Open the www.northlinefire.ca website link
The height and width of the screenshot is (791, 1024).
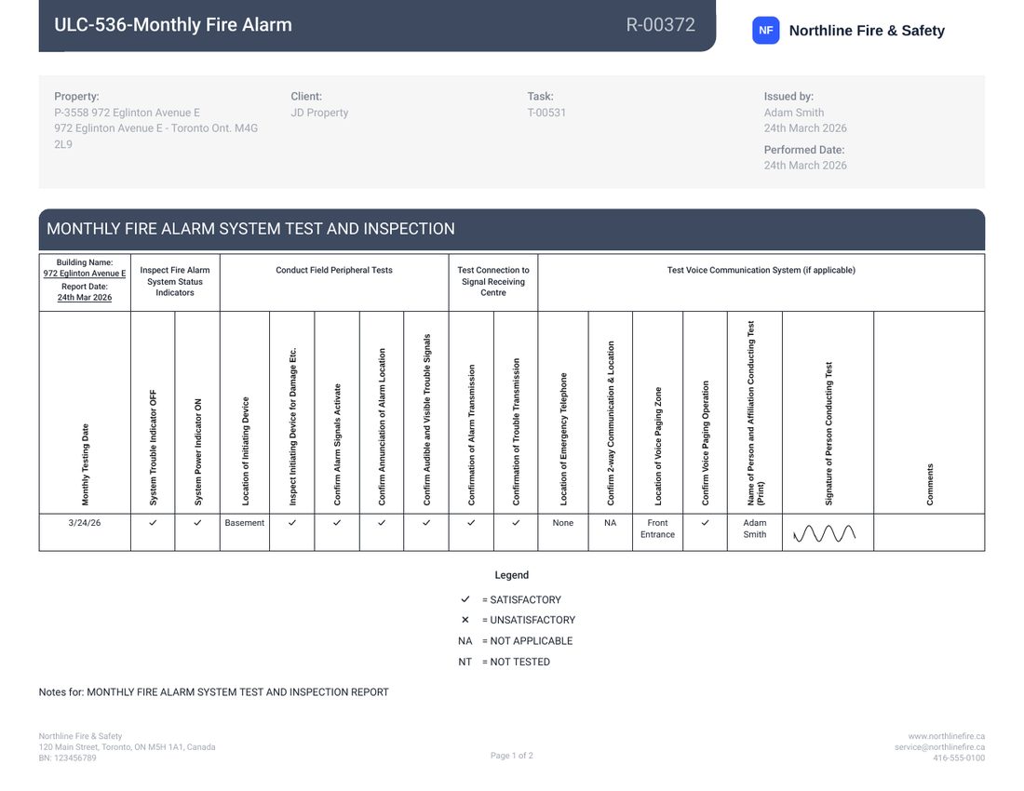coord(947,736)
